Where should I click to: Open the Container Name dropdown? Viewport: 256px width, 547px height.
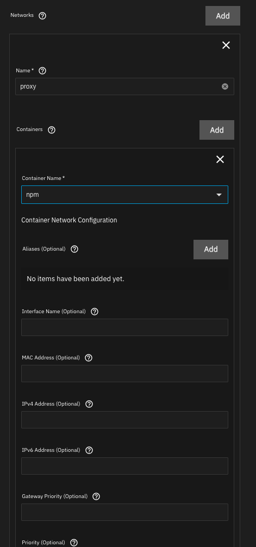(x=124, y=195)
